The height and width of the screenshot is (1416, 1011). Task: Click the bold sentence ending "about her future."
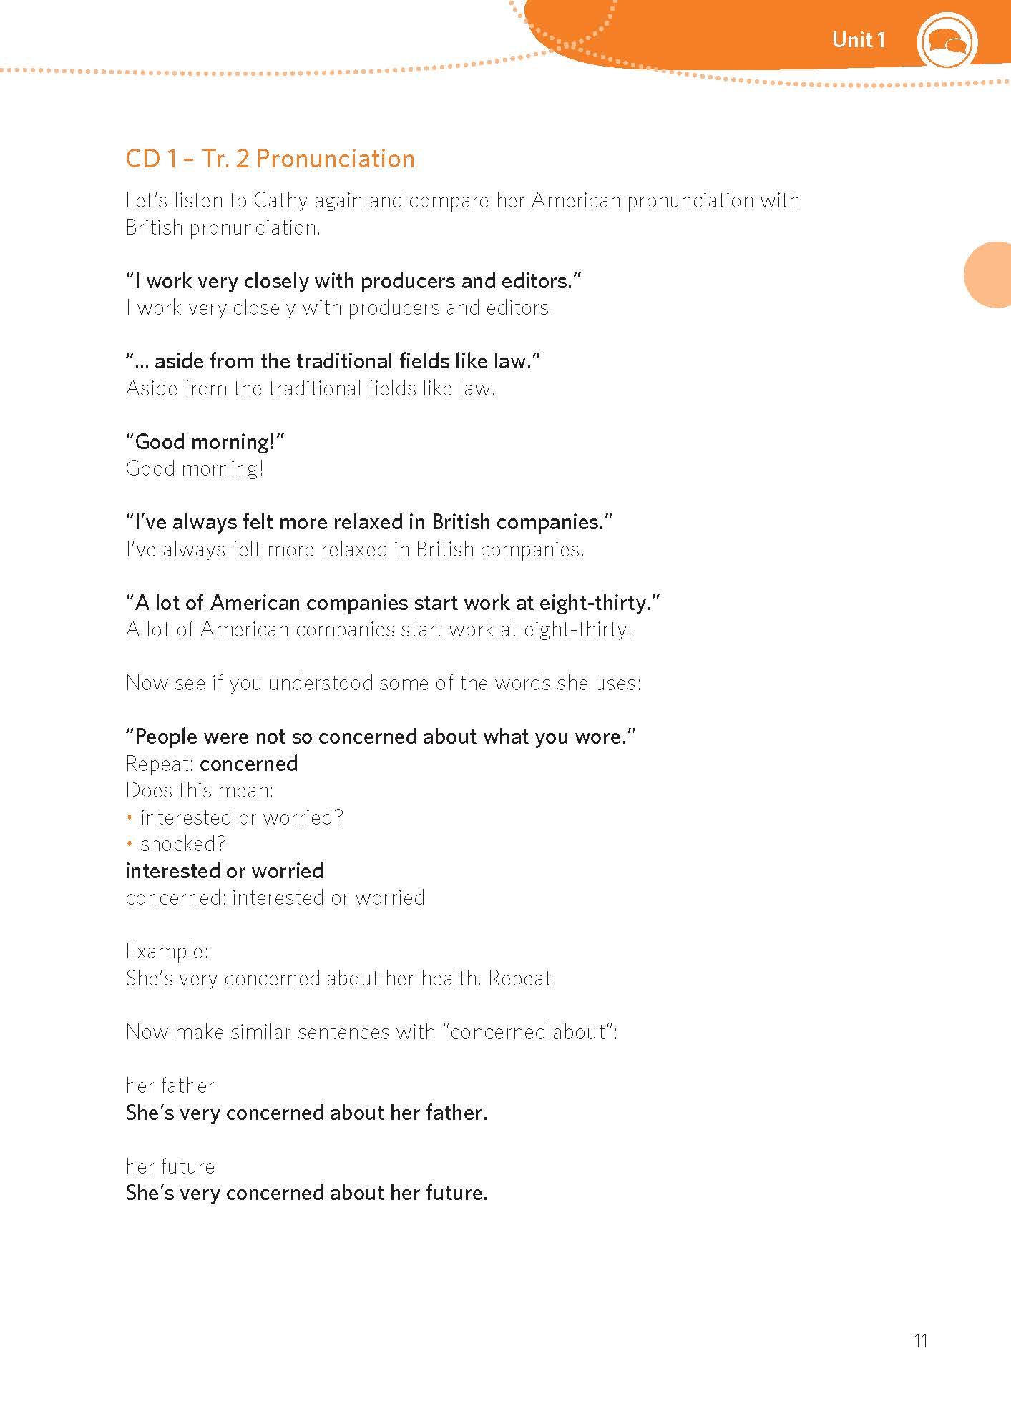point(306,1193)
